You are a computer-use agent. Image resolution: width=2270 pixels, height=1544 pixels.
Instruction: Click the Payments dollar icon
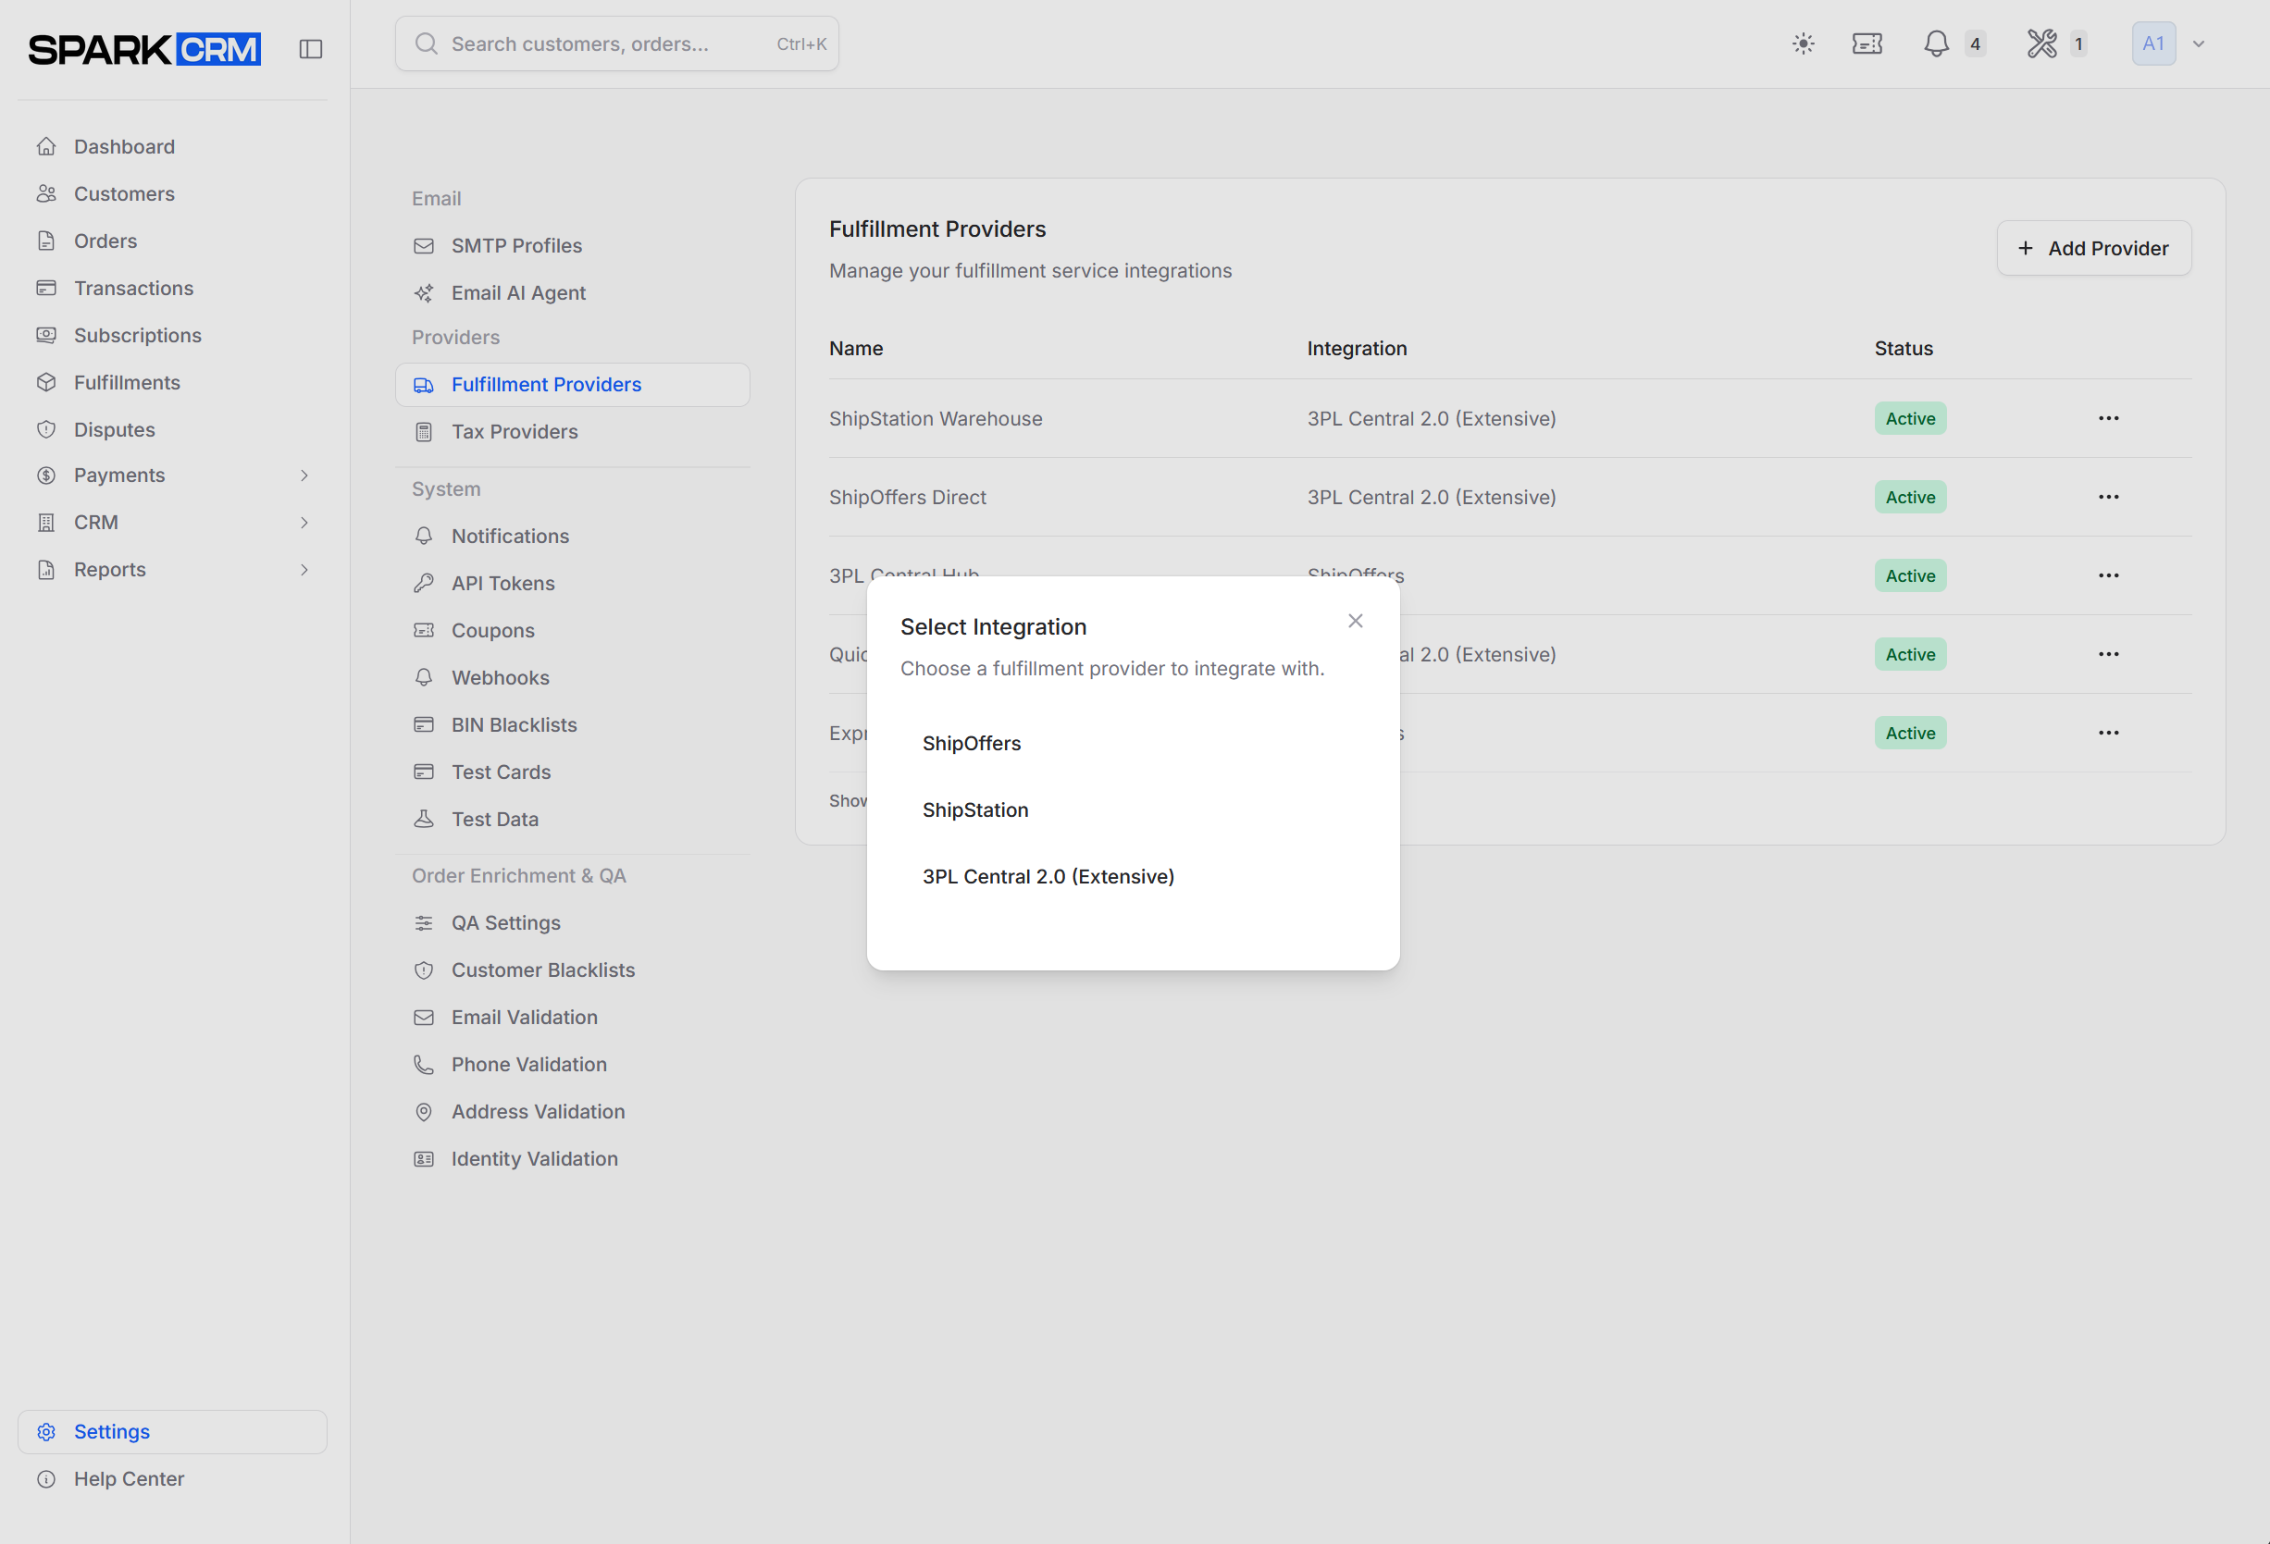tap(46, 476)
